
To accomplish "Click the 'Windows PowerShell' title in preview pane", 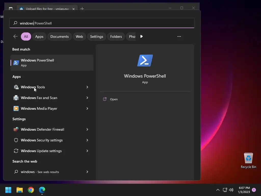I will click(145, 76).
